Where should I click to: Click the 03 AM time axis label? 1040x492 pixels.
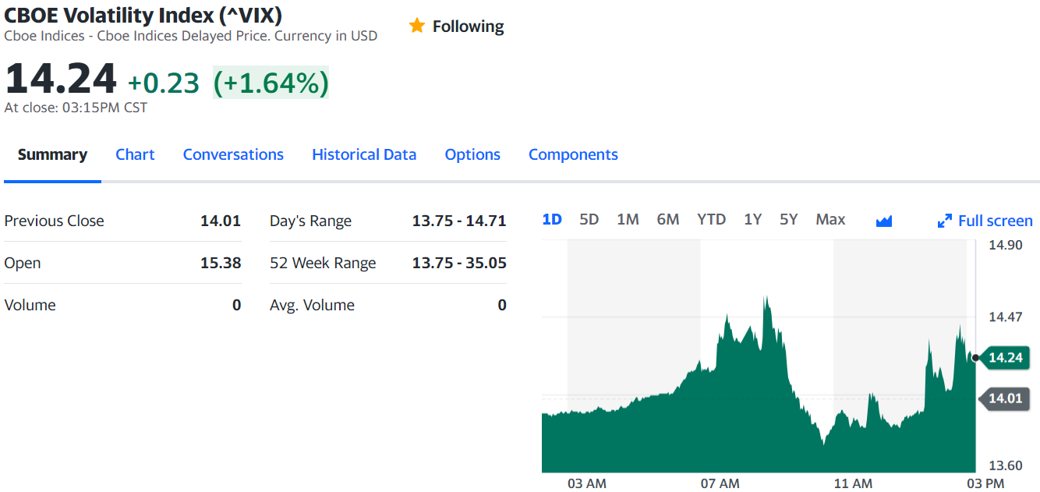point(586,483)
